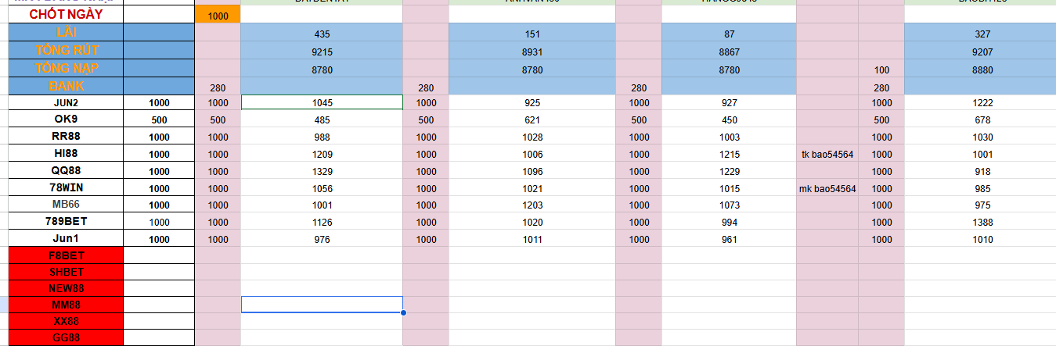Click the LÃI value 151
The height and width of the screenshot is (346, 1056).
532,34
